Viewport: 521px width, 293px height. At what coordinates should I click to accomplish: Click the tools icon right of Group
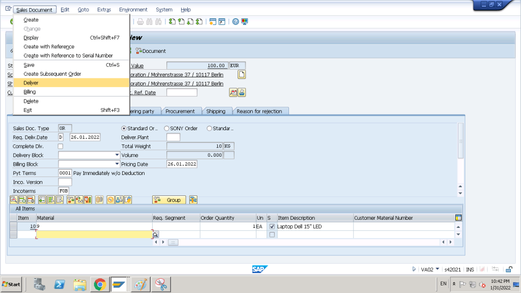(x=193, y=199)
